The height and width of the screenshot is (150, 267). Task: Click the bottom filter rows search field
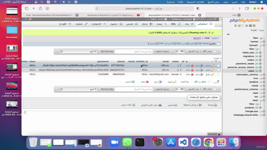133,89
